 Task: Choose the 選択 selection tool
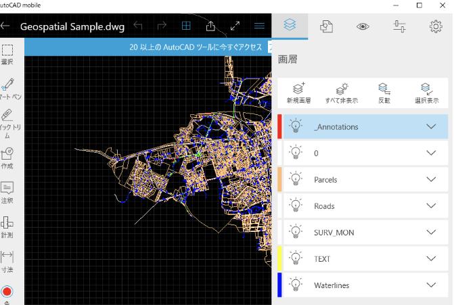[7, 54]
